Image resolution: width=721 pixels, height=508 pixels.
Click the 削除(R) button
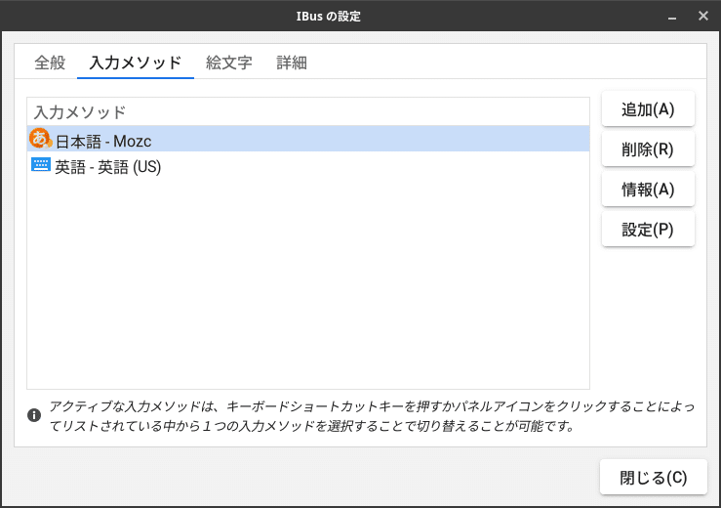pos(648,149)
